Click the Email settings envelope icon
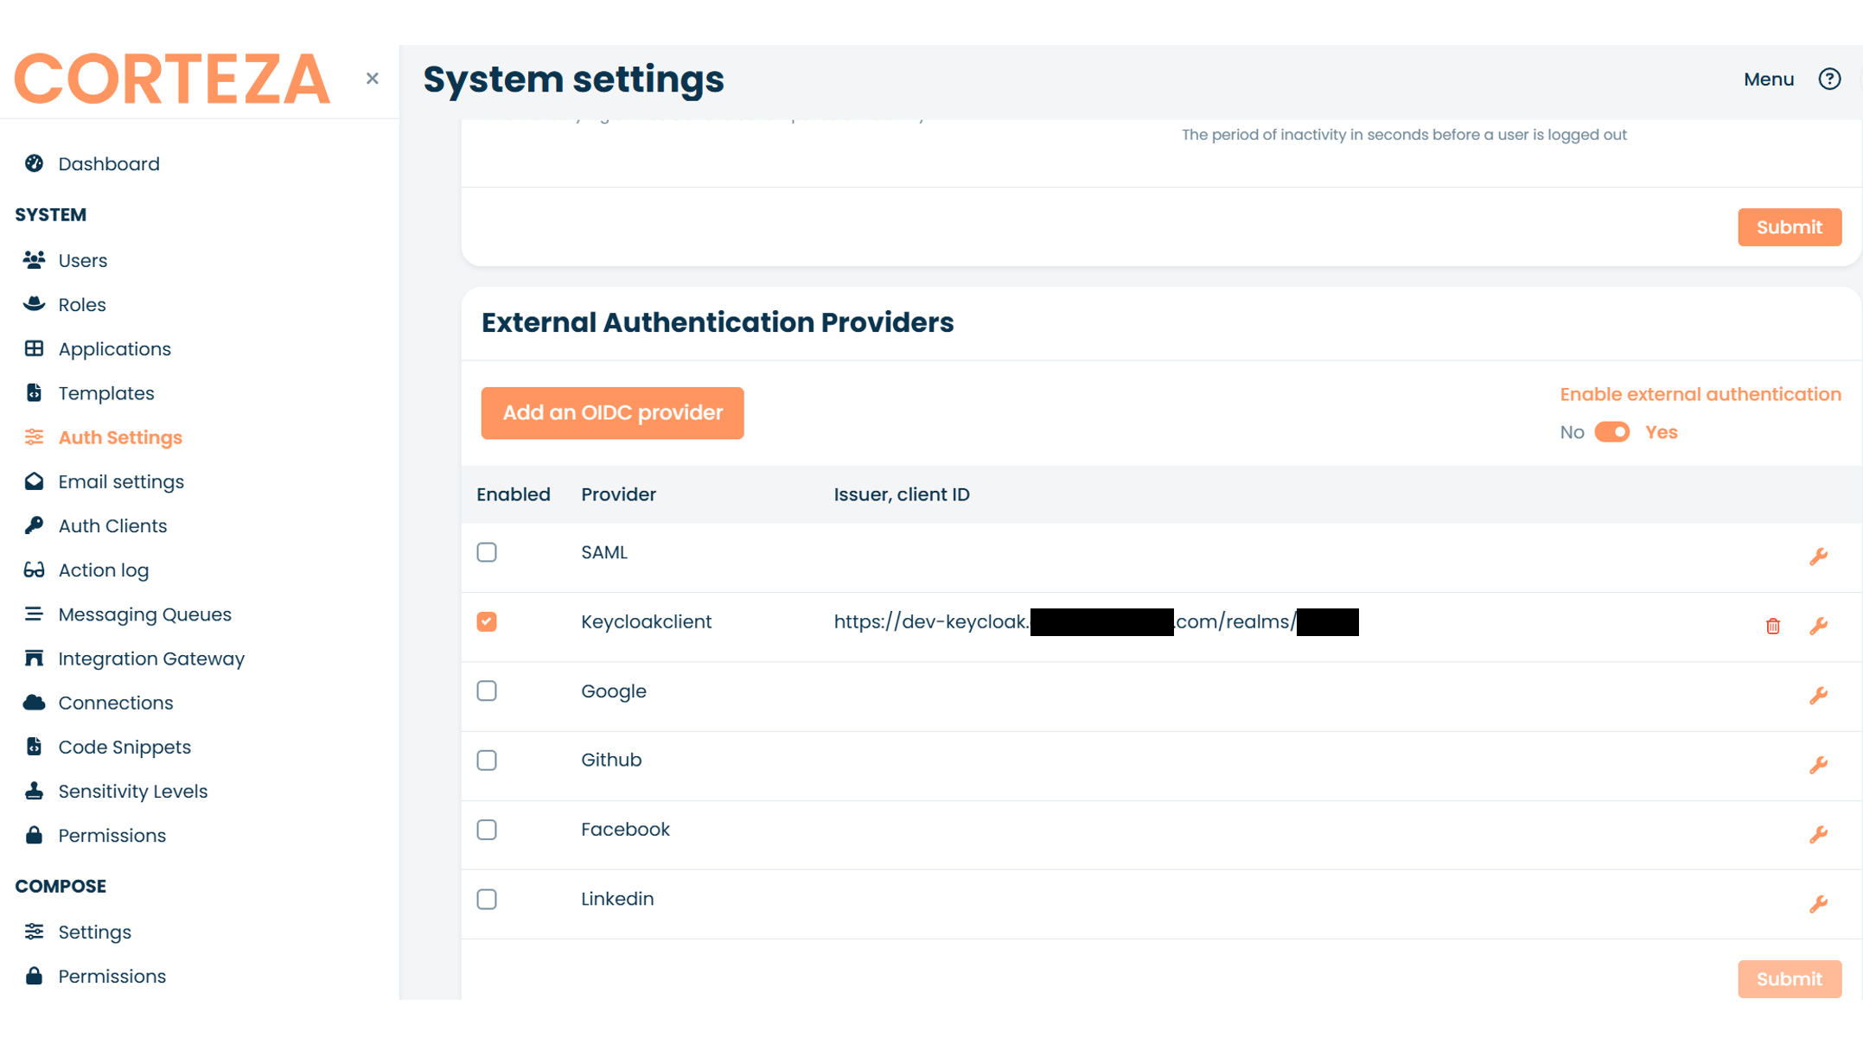The width and height of the screenshot is (1863, 1044). click(x=34, y=481)
